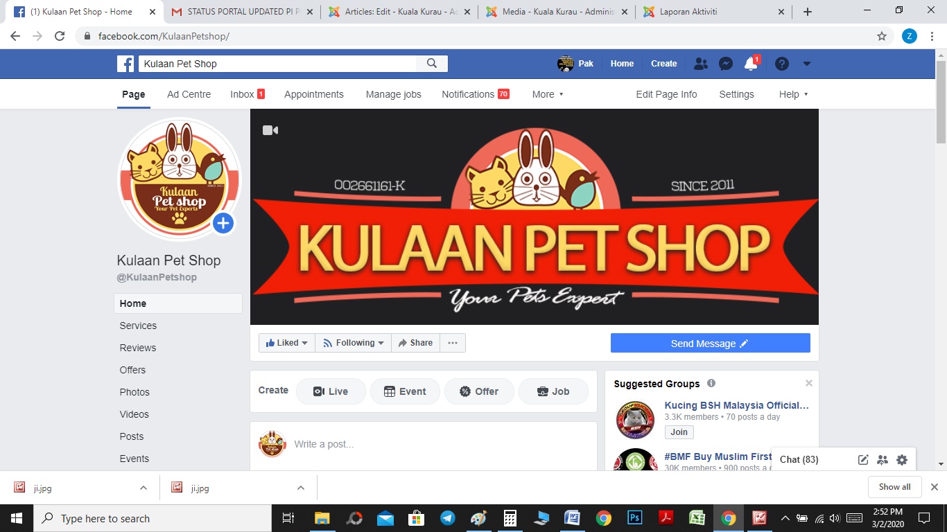Image resolution: width=947 pixels, height=532 pixels.
Task: Close the downloads bar
Action: (934, 487)
